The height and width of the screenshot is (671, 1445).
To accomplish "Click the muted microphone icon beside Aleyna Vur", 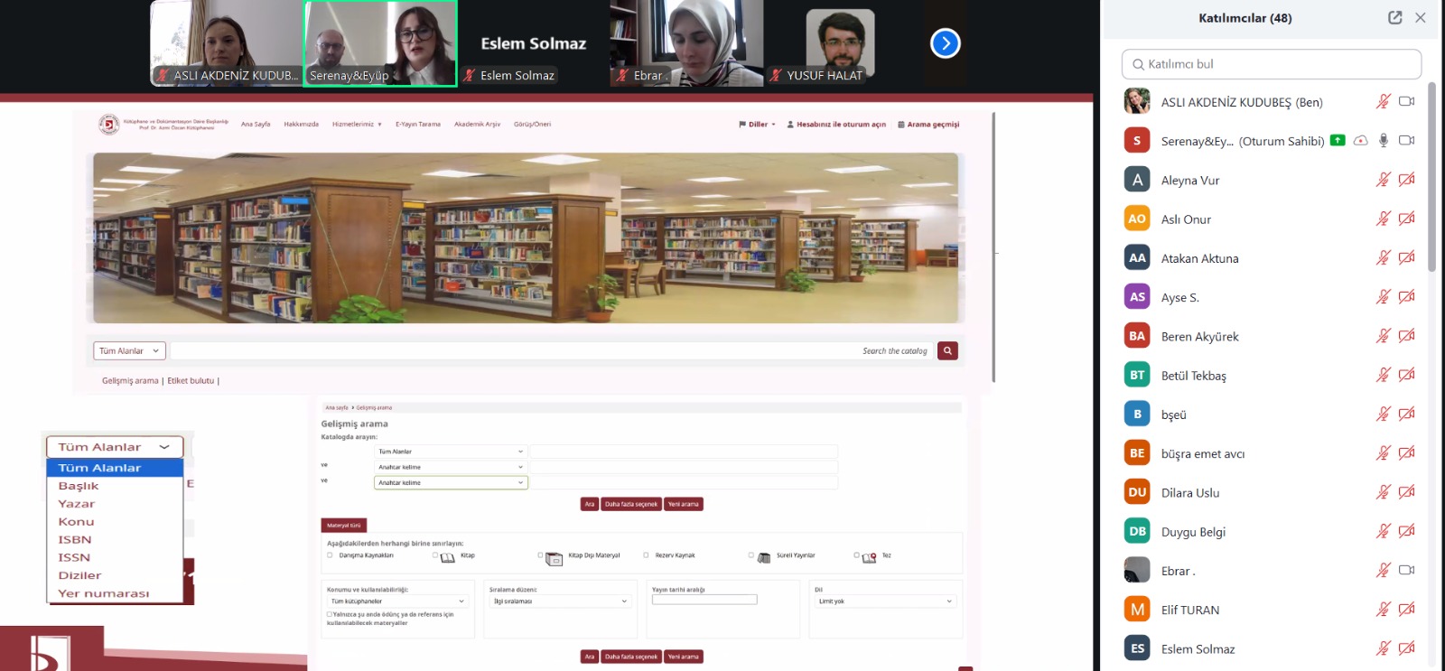I will click(1382, 180).
